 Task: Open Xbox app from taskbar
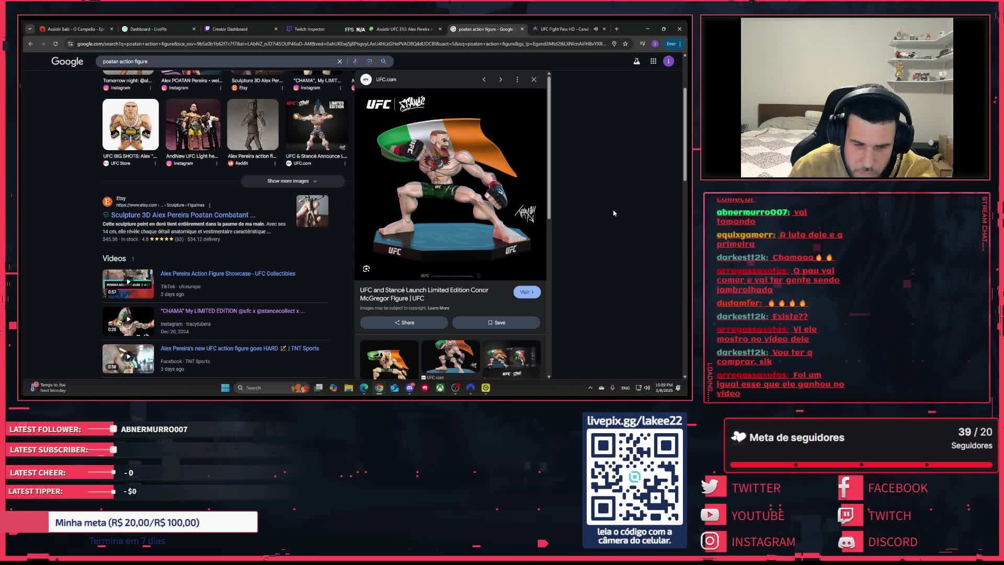point(440,388)
